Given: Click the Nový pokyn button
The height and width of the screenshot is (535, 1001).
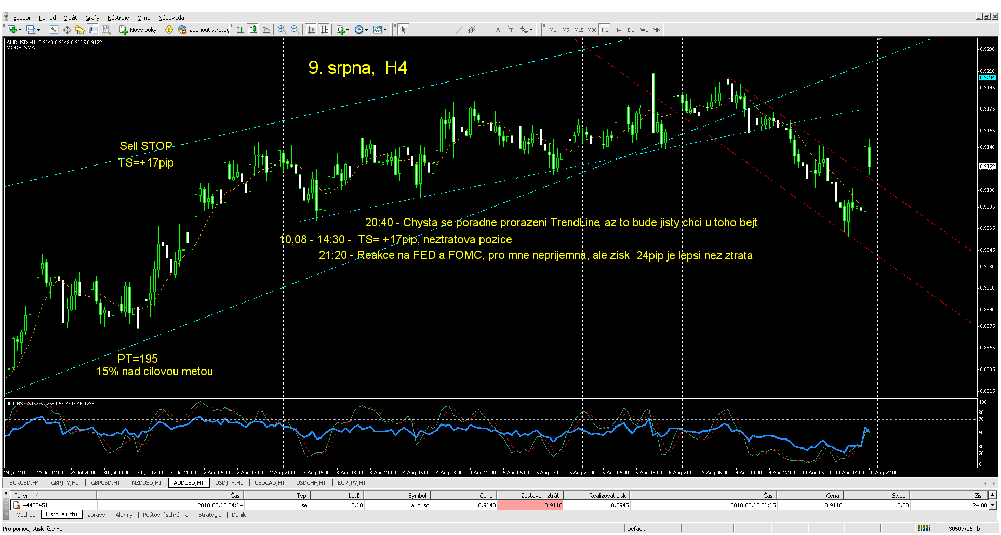Looking at the screenshot, I should (140, 30).
